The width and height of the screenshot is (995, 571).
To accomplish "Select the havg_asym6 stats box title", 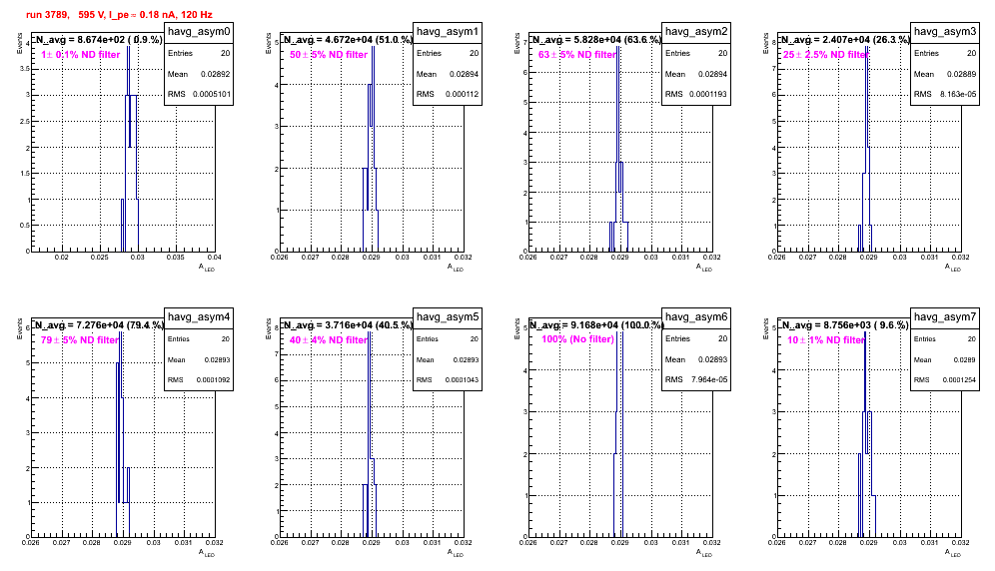I will (x=696, y=317).
